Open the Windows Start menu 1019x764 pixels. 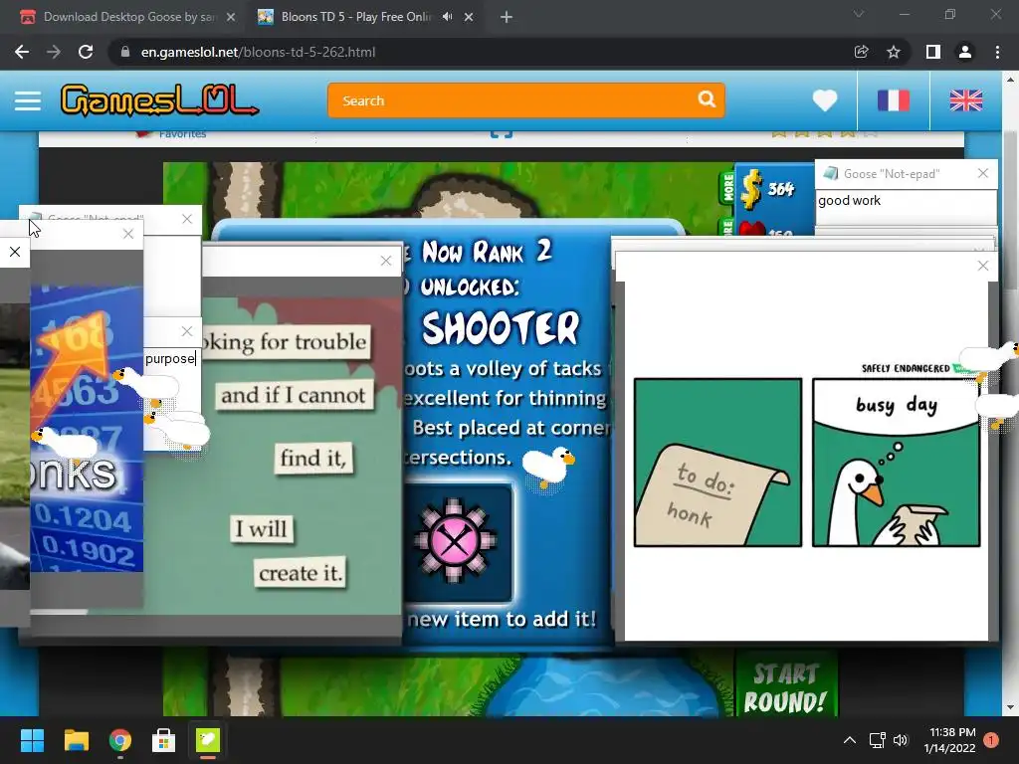[32, 740]
